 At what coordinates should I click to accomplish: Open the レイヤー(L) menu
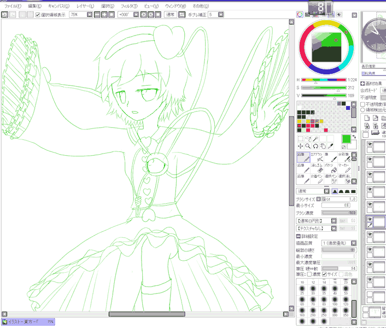pos(85,6)
